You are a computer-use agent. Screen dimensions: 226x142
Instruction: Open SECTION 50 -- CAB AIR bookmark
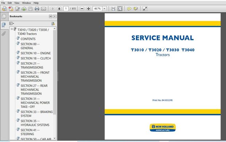(x=36, y=139)
